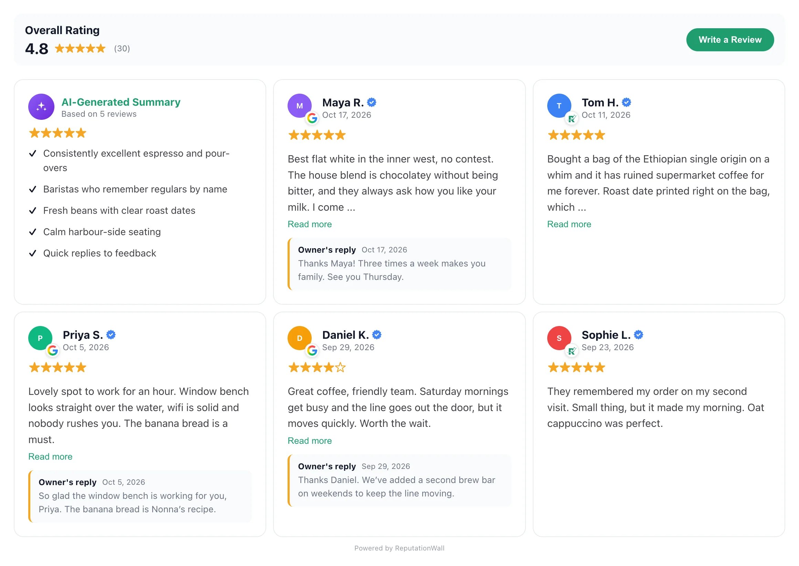
Task: Expand Tom H.'s review with Read more
Action: pyautogui.click(x=569, y=224)
